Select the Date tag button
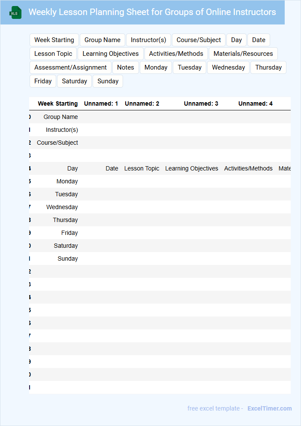301x426 pixels. tap(259, 40)
